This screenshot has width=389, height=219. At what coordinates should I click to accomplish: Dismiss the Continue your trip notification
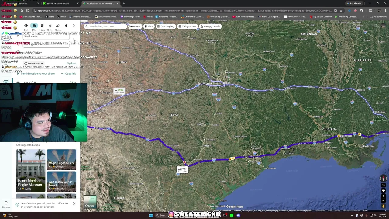click(x=74, y=203)
